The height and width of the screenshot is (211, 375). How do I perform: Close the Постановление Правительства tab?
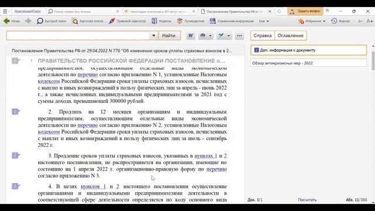(270, 11)
